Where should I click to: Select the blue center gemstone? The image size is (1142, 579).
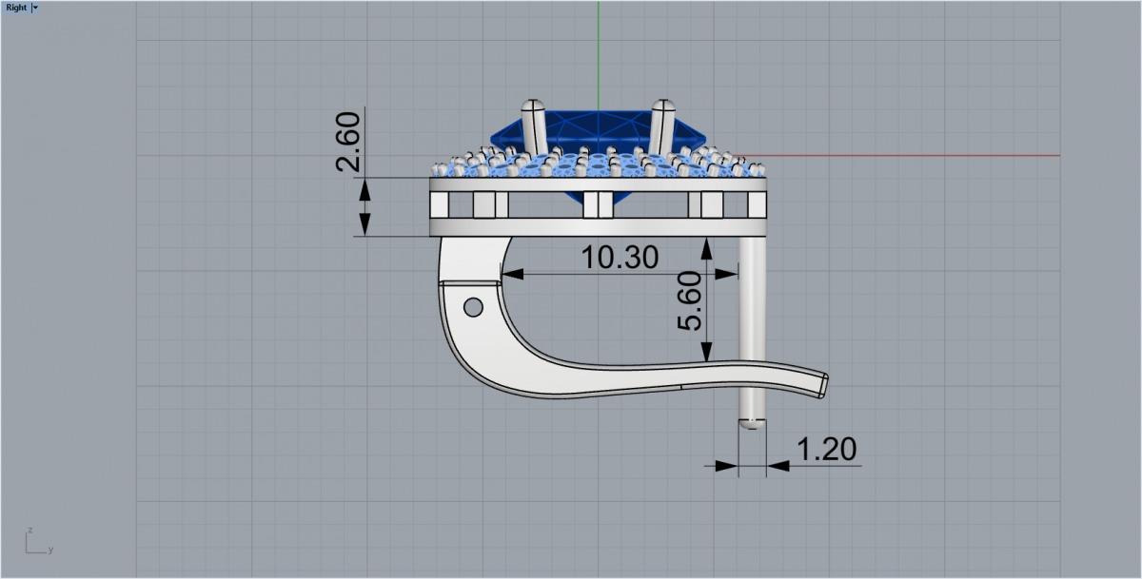(598, 130)
